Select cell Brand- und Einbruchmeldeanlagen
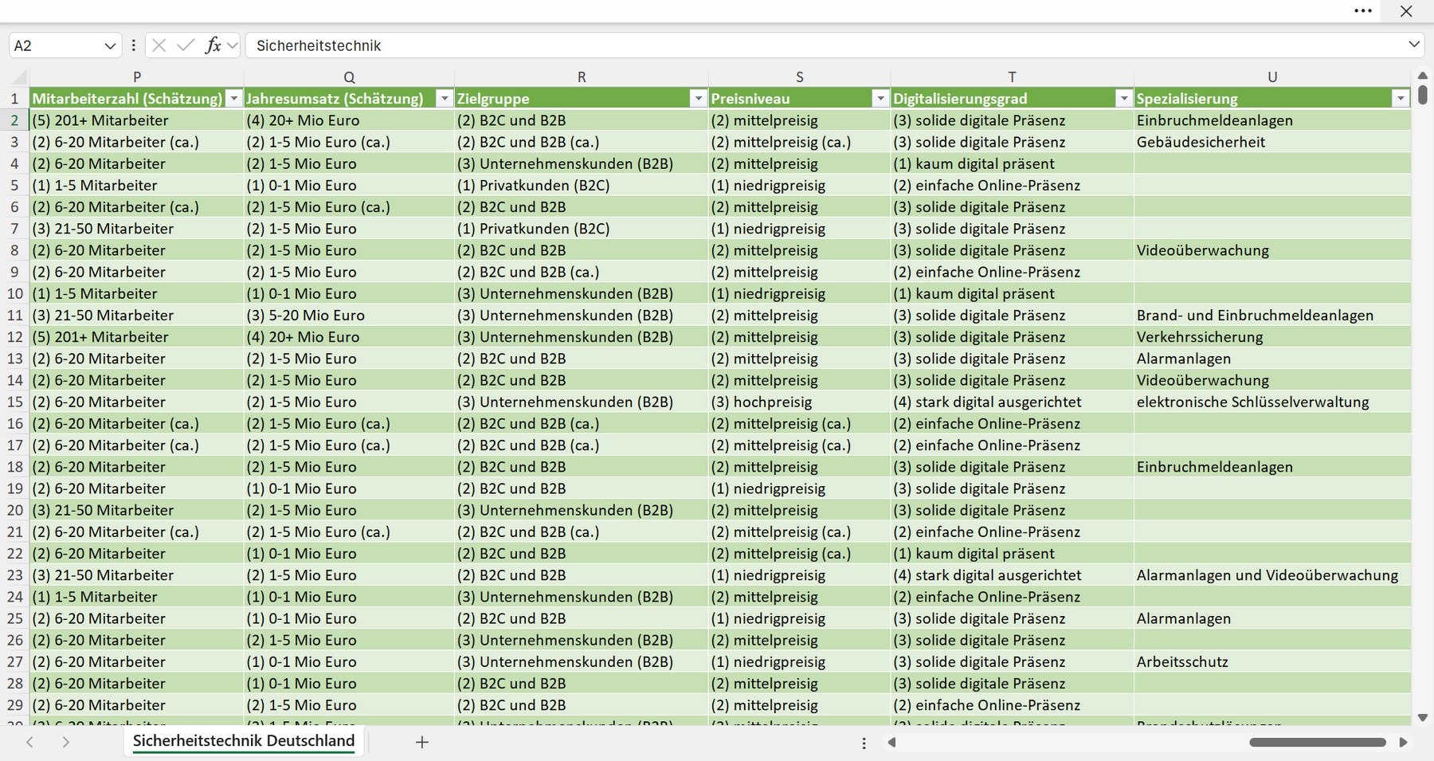The image size is (1434, 761). coord(1272,316)
